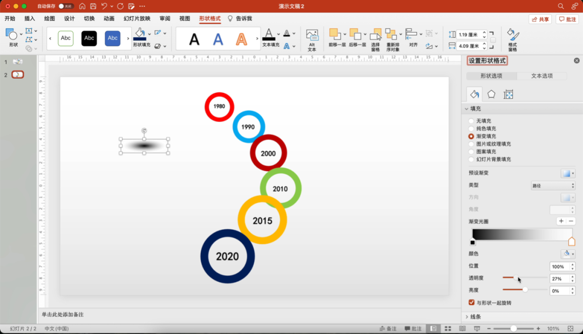Click the 形状填充 paint bucket icon
Viewport: 583px width, 334px height.
[x=140, y=34]
